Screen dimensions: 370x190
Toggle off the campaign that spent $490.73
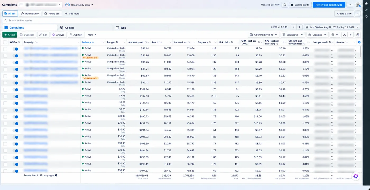15,117
